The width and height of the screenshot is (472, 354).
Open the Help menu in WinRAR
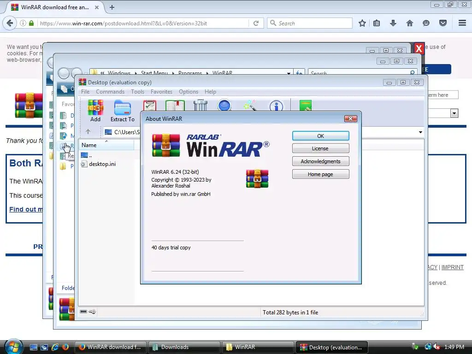click(x=210, y=92)
